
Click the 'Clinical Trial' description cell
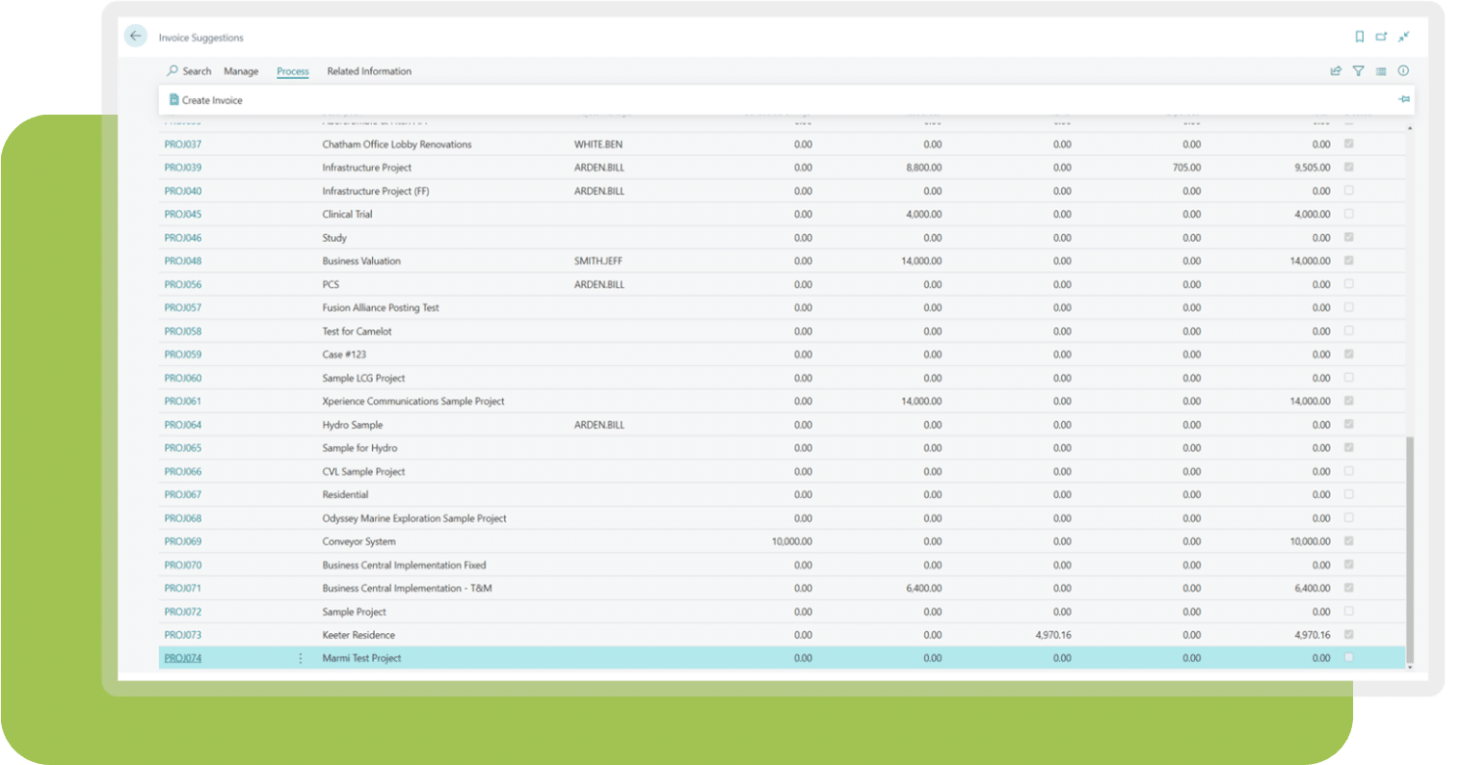tap(347, 214)
